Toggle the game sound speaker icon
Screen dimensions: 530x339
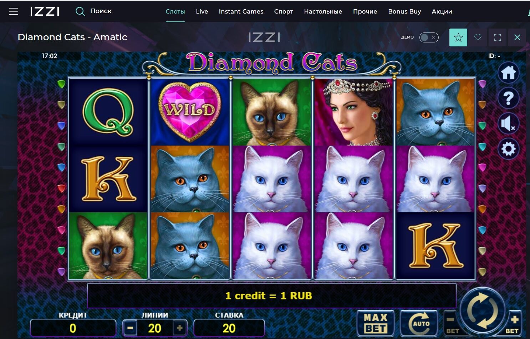[x=508, y=123]
